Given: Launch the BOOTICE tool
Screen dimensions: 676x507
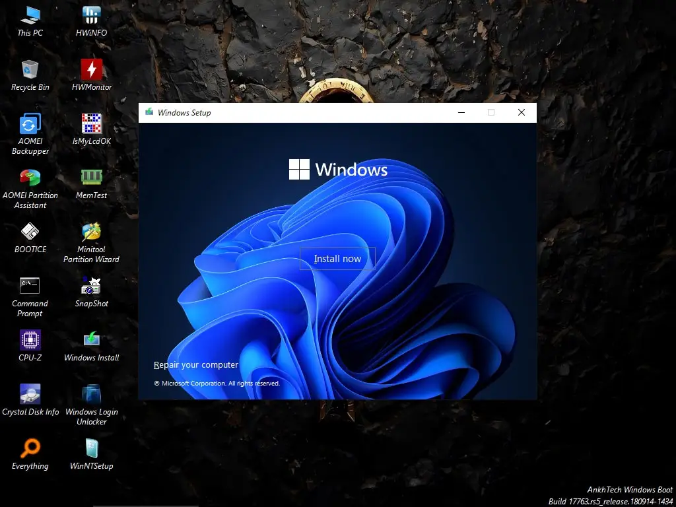Looking at the screenshot, I should coord(30,232).
